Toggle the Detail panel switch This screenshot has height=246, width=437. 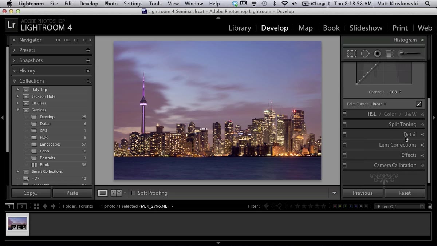coord(345,134)
